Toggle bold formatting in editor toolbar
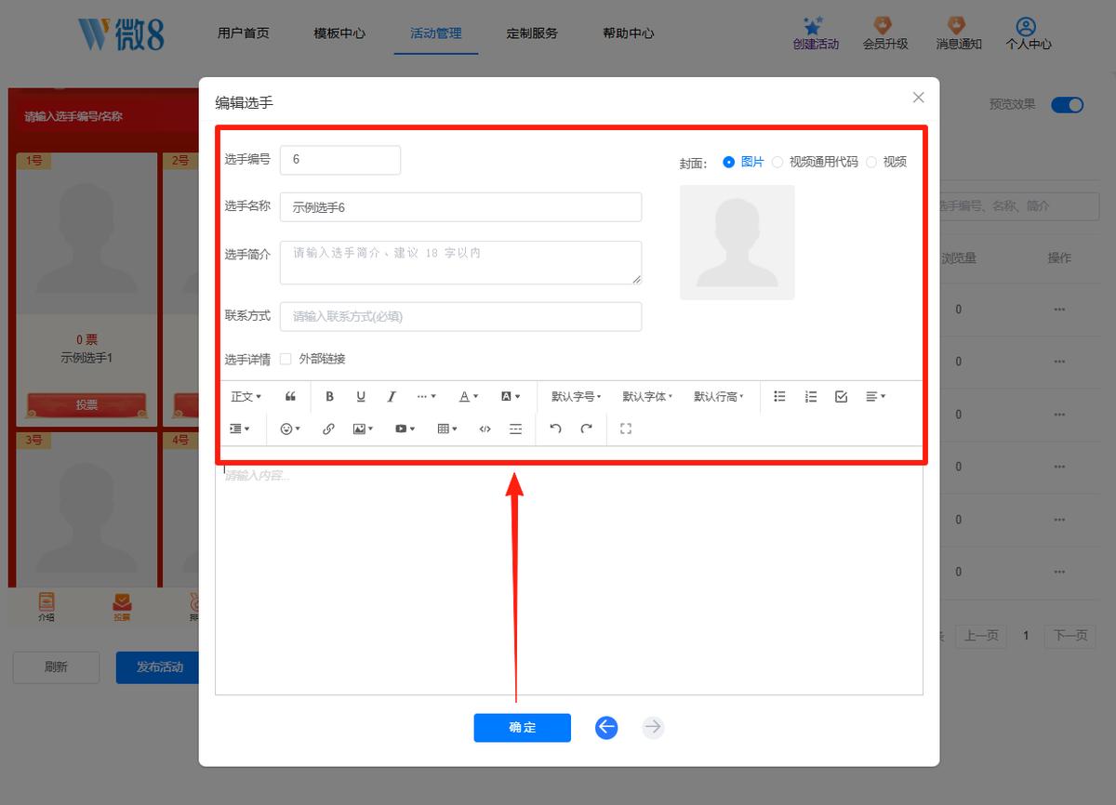This screenshot has height=805, width=1116. (x=329, y=396)
